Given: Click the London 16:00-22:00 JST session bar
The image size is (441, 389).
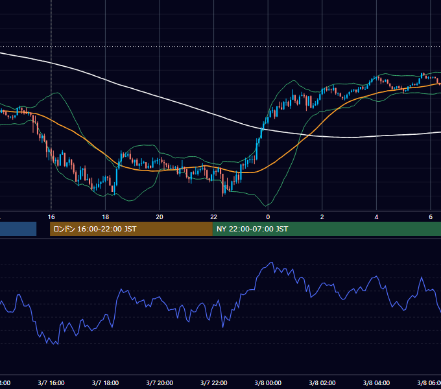Looking at the screenshot, I should pyautogui.click(x=131, y=229).
